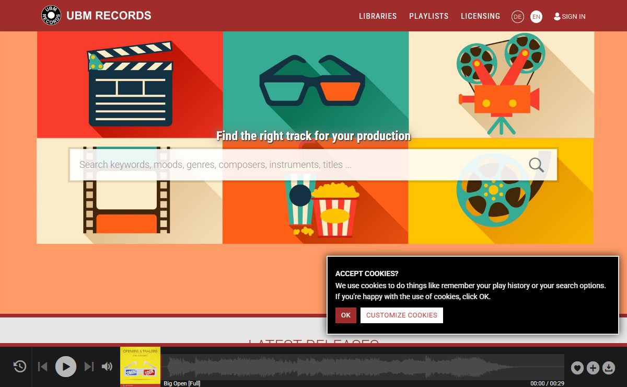Click the Big Open [Full] track title
This screenshot has height=387, width=627.
[182, 383]
